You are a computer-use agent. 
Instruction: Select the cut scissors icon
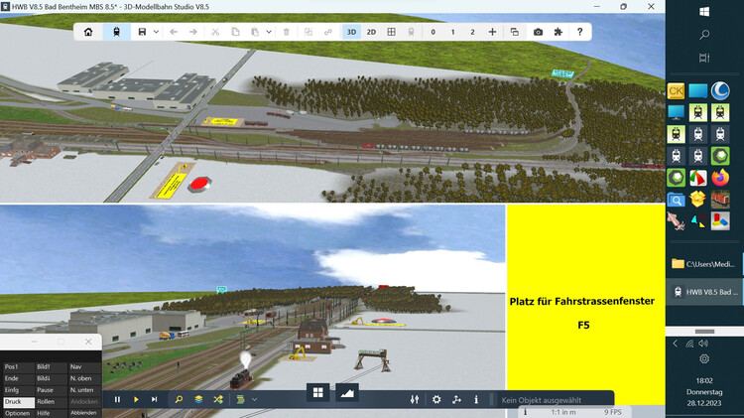click(x=215, y=32)
